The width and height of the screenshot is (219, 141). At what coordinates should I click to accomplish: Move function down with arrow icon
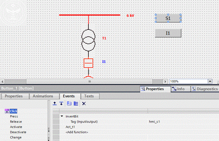click(61, 103)
